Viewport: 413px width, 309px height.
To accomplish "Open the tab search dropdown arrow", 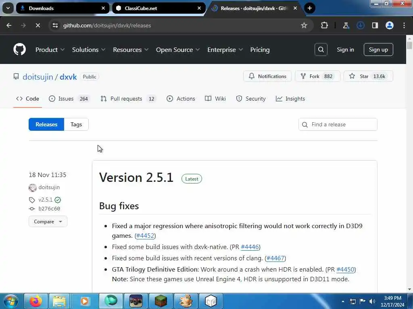I will point(8,8).
